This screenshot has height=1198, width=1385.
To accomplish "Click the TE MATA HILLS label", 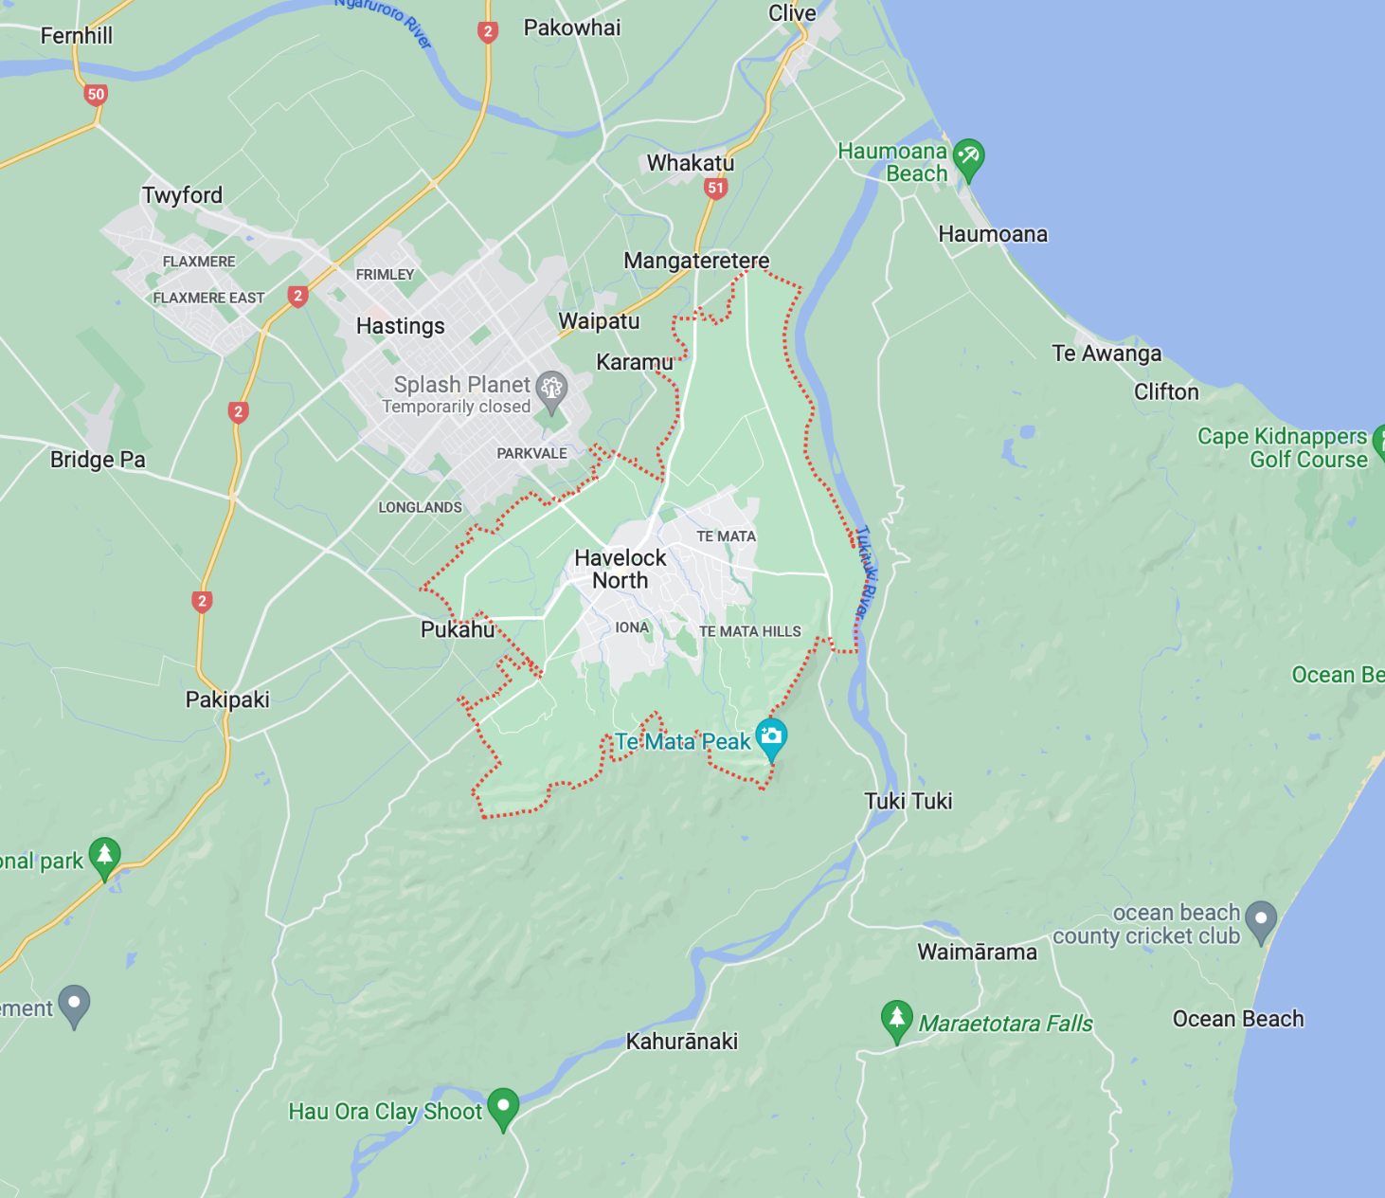I will [x=749, y=631].
